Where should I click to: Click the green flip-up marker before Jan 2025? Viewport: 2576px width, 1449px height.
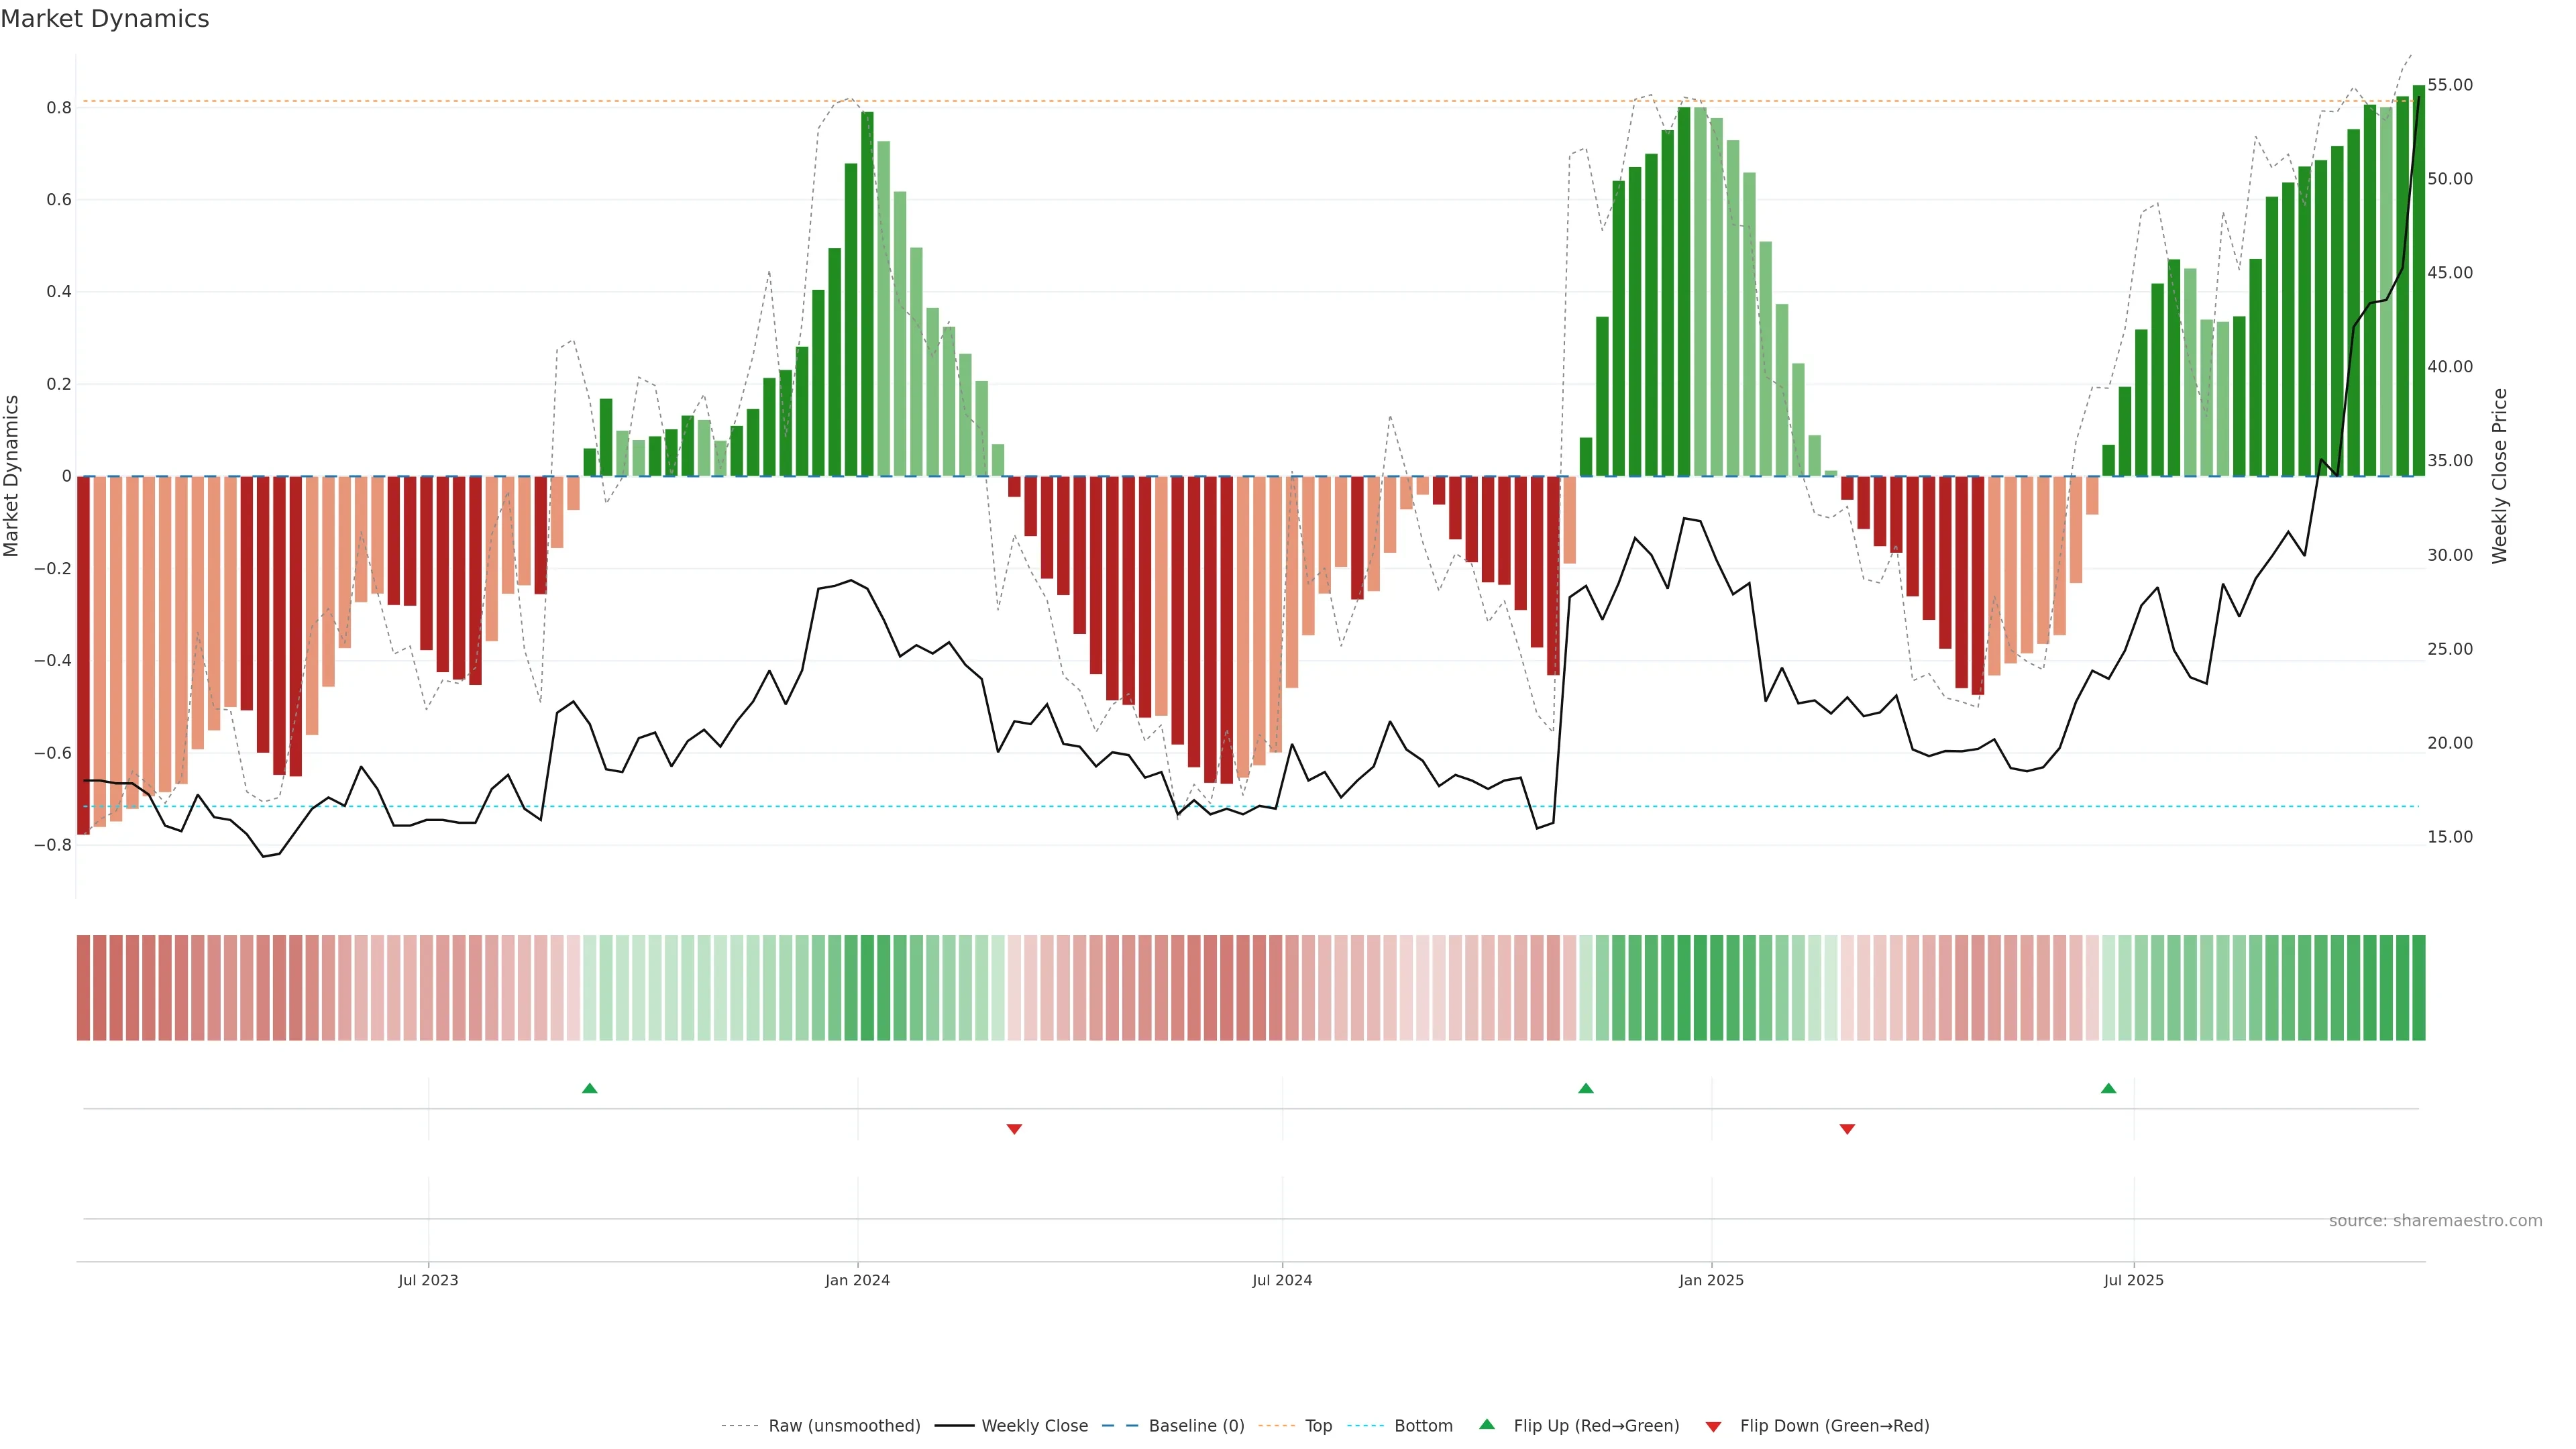pyautogui.click(x=1586, y=1088)
